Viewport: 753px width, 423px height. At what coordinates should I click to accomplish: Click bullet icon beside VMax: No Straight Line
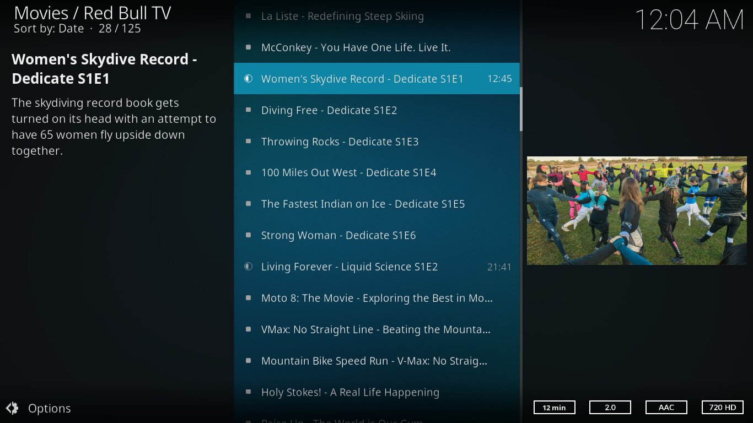pos(249,329)
